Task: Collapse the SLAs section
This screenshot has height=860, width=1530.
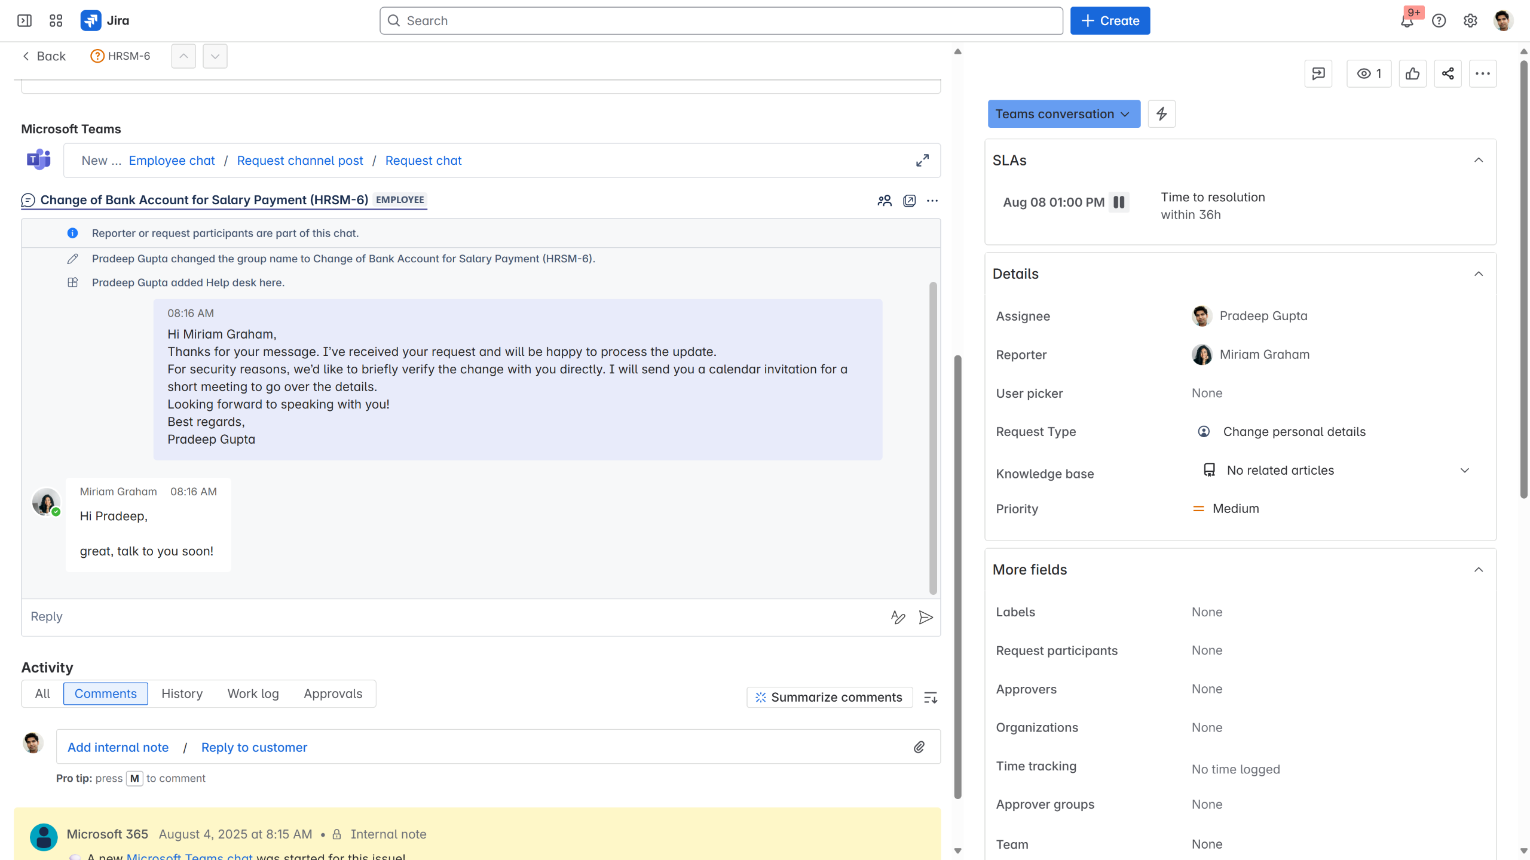Action: click(1479, 160)
